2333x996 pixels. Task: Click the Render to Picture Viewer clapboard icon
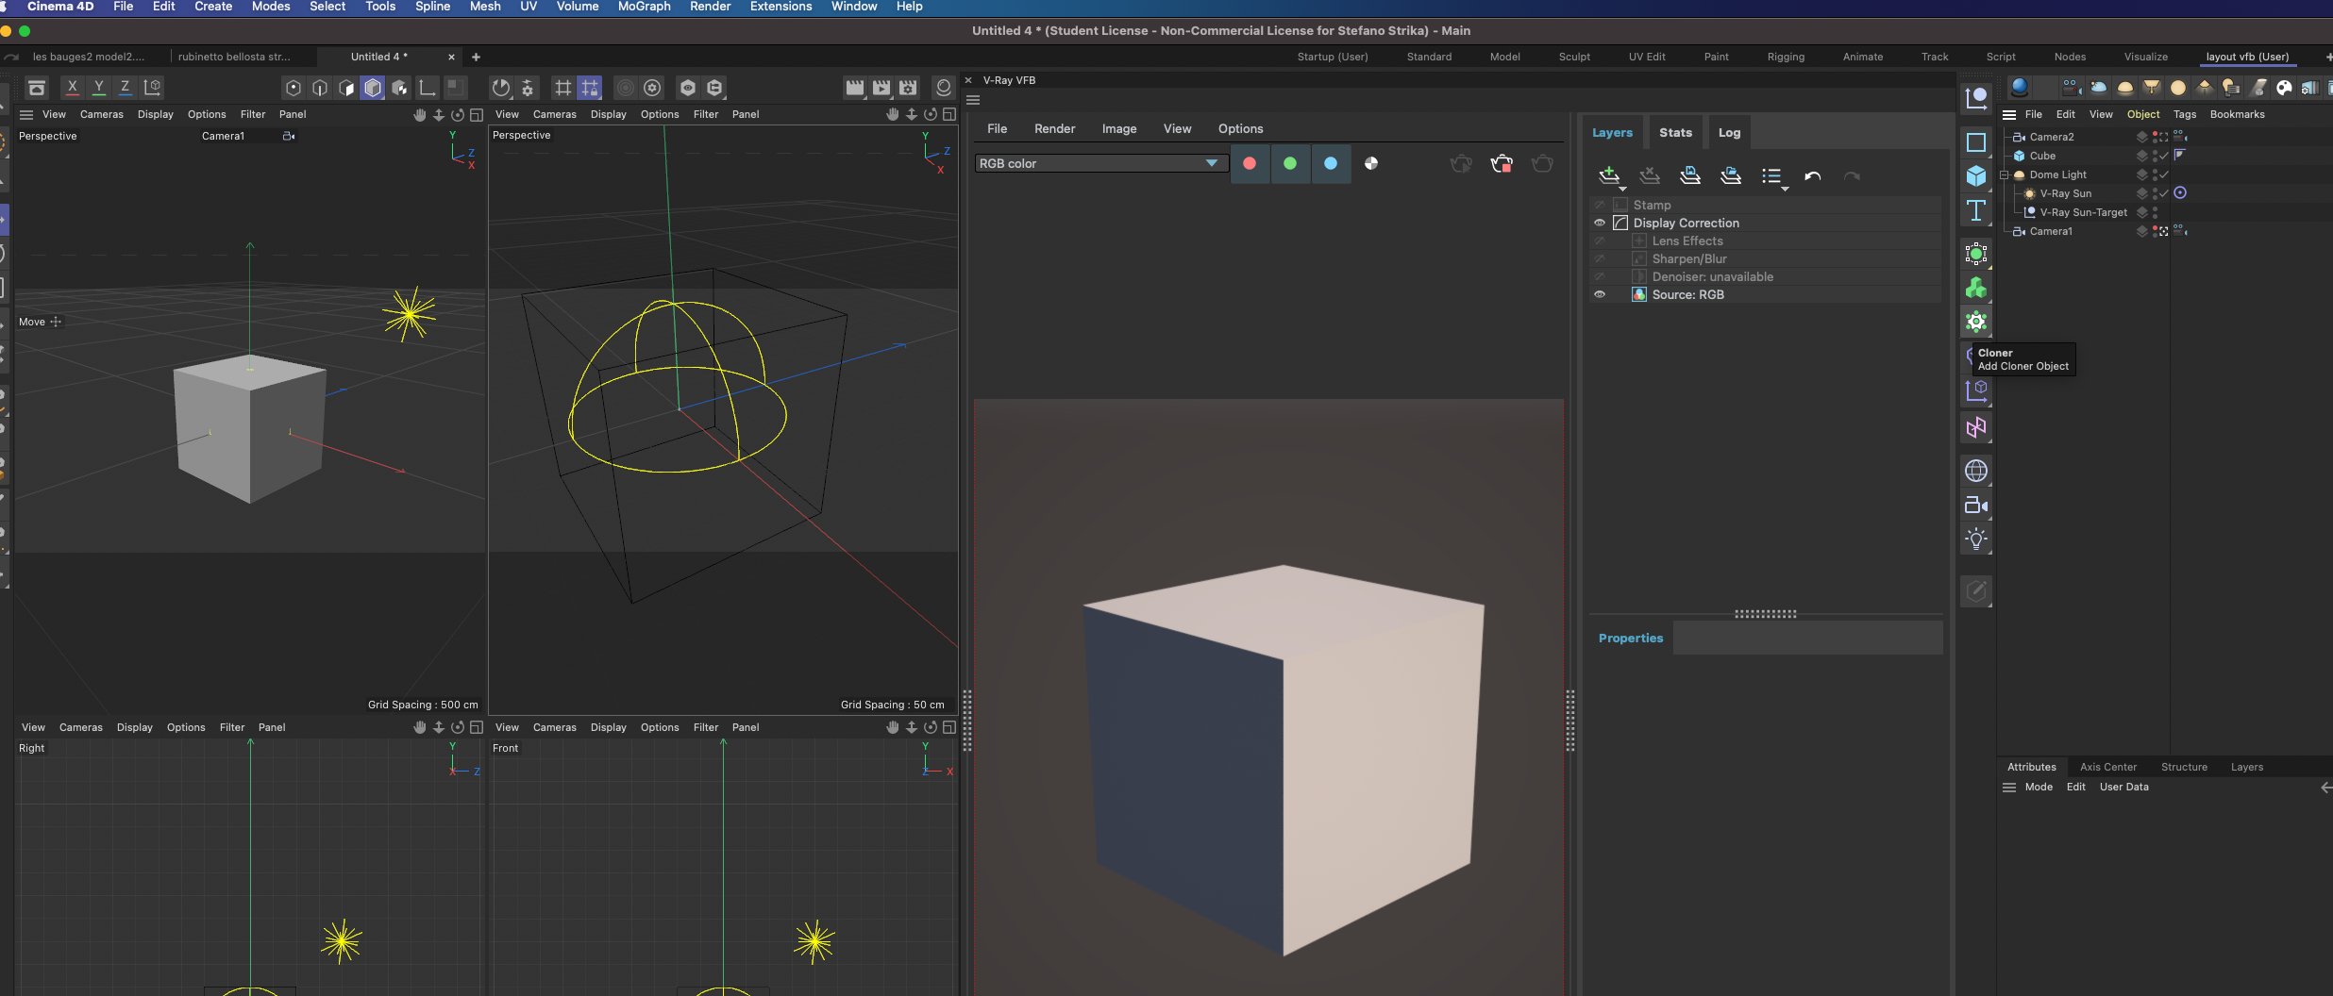[881, 88]
